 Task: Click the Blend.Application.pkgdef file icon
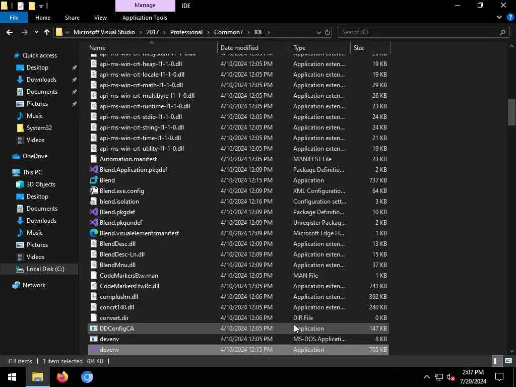pyautogui.click(x=94, y=169)
